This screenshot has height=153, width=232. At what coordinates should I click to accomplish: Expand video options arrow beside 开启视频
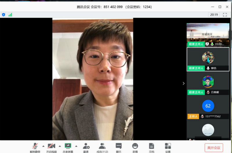[x=60, y=146]
